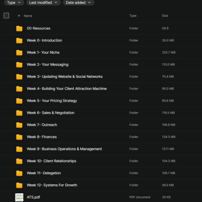202x202 pixels.
Task: Click the Week 9- Business Operations folder icon
Action: point(19,149)
